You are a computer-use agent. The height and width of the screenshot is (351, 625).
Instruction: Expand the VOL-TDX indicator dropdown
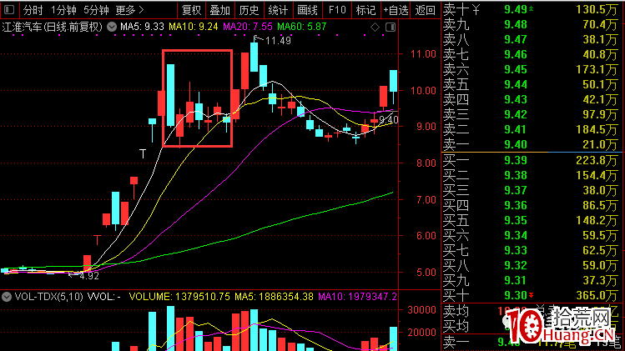coord(7,297)
